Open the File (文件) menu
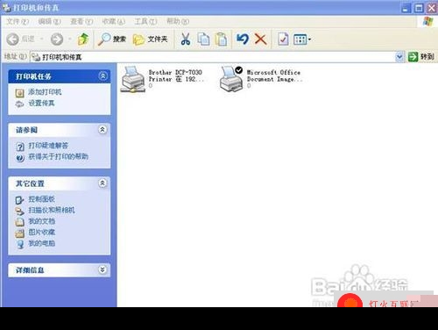The height and width of the screenshot is (330, 438). (x=18, y=21)
